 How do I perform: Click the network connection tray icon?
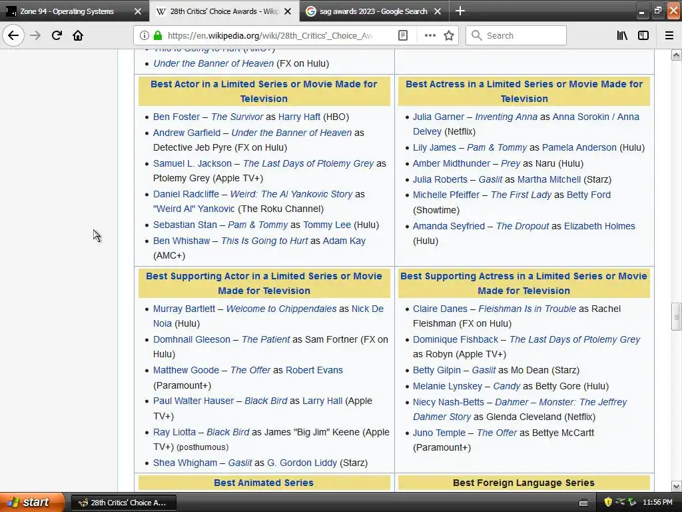tap(620, 502)
